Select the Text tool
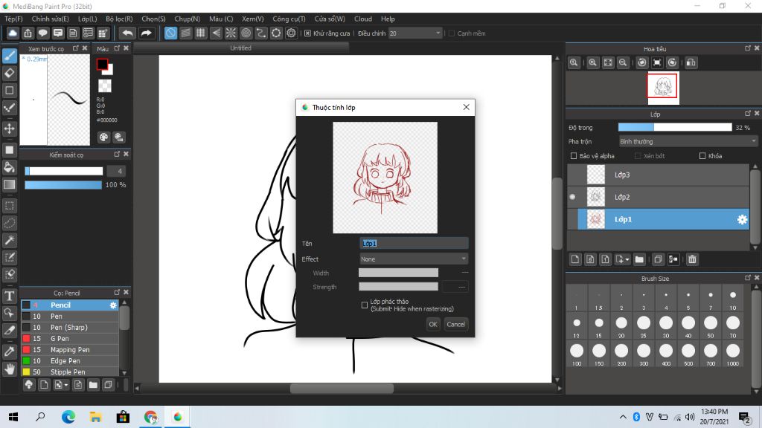Screen dimensions: 762x428 pyautogui.click(x=9, y=296)
